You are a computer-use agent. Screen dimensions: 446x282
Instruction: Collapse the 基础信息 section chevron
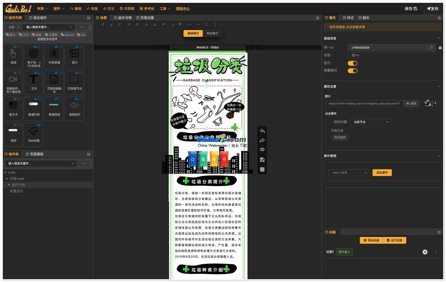tap(439, 38)
